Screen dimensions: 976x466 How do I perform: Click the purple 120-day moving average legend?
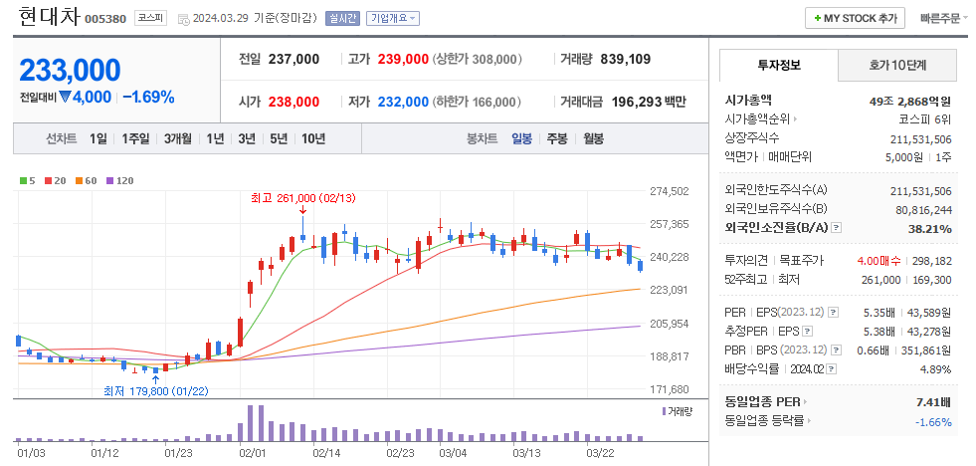[x=120, y=180]
